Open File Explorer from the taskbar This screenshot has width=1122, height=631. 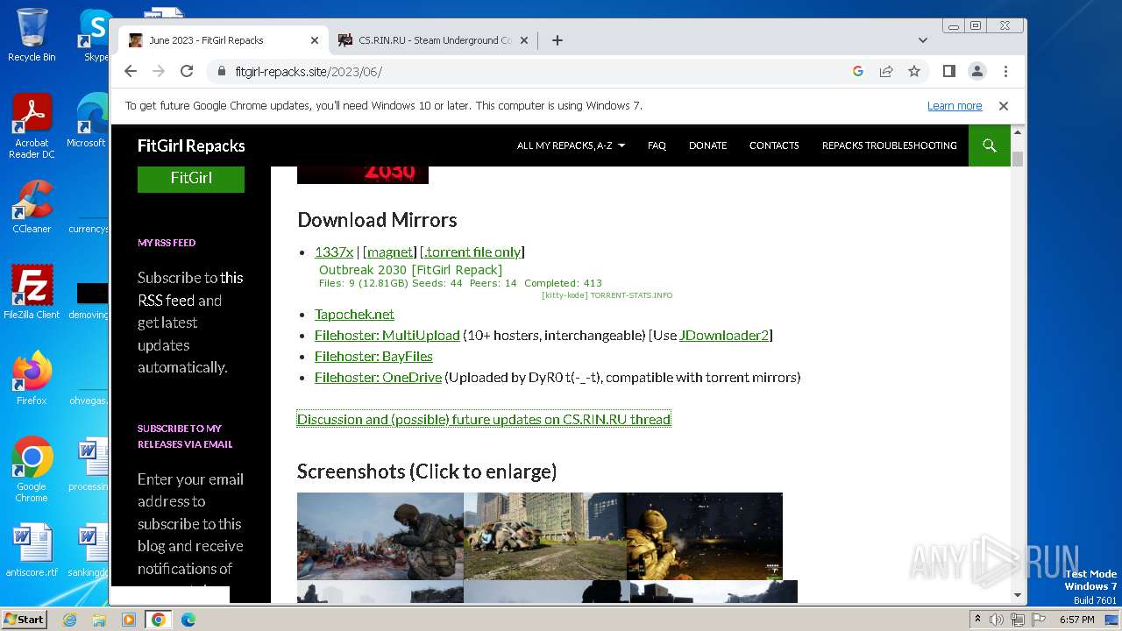(x=99, y=620)
